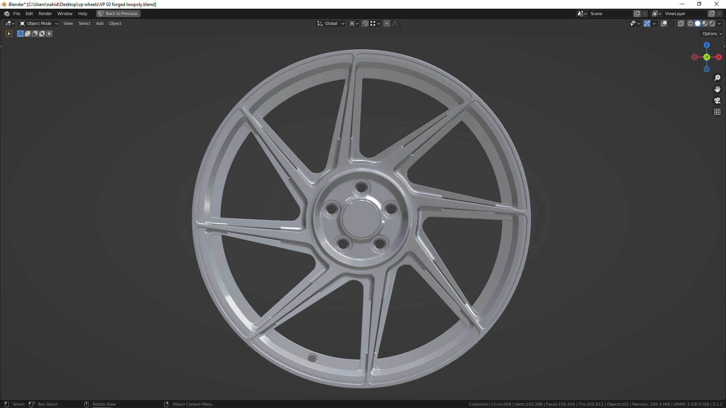Click the zoom magnifier viewport icon
726x408 pixels.
click(x=717, y=78)
